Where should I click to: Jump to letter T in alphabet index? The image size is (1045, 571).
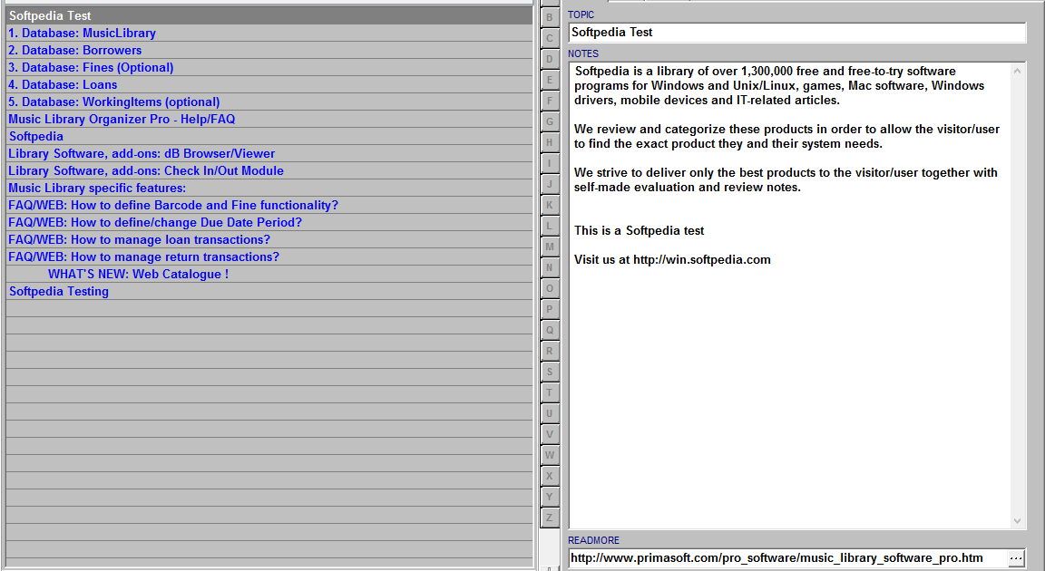click(x=550, y=392)
